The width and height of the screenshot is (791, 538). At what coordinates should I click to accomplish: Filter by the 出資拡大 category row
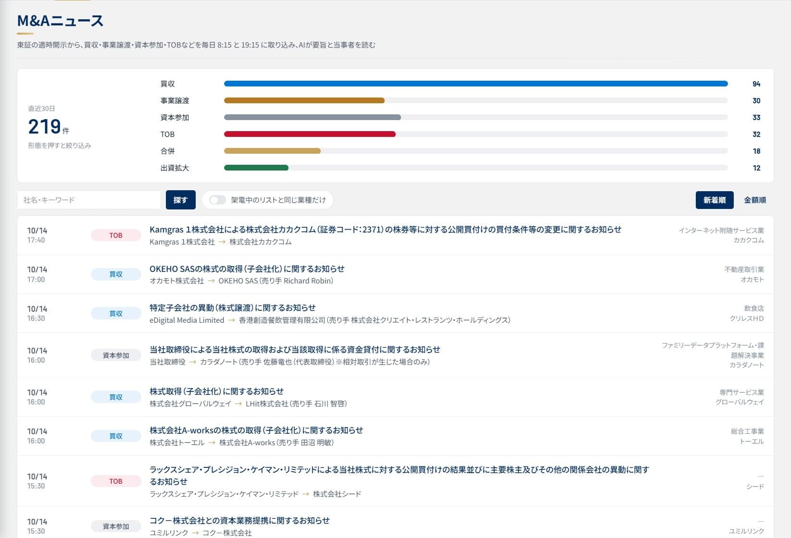click(460, 168)
